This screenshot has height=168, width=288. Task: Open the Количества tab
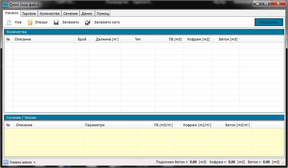[x=49, y=13]
